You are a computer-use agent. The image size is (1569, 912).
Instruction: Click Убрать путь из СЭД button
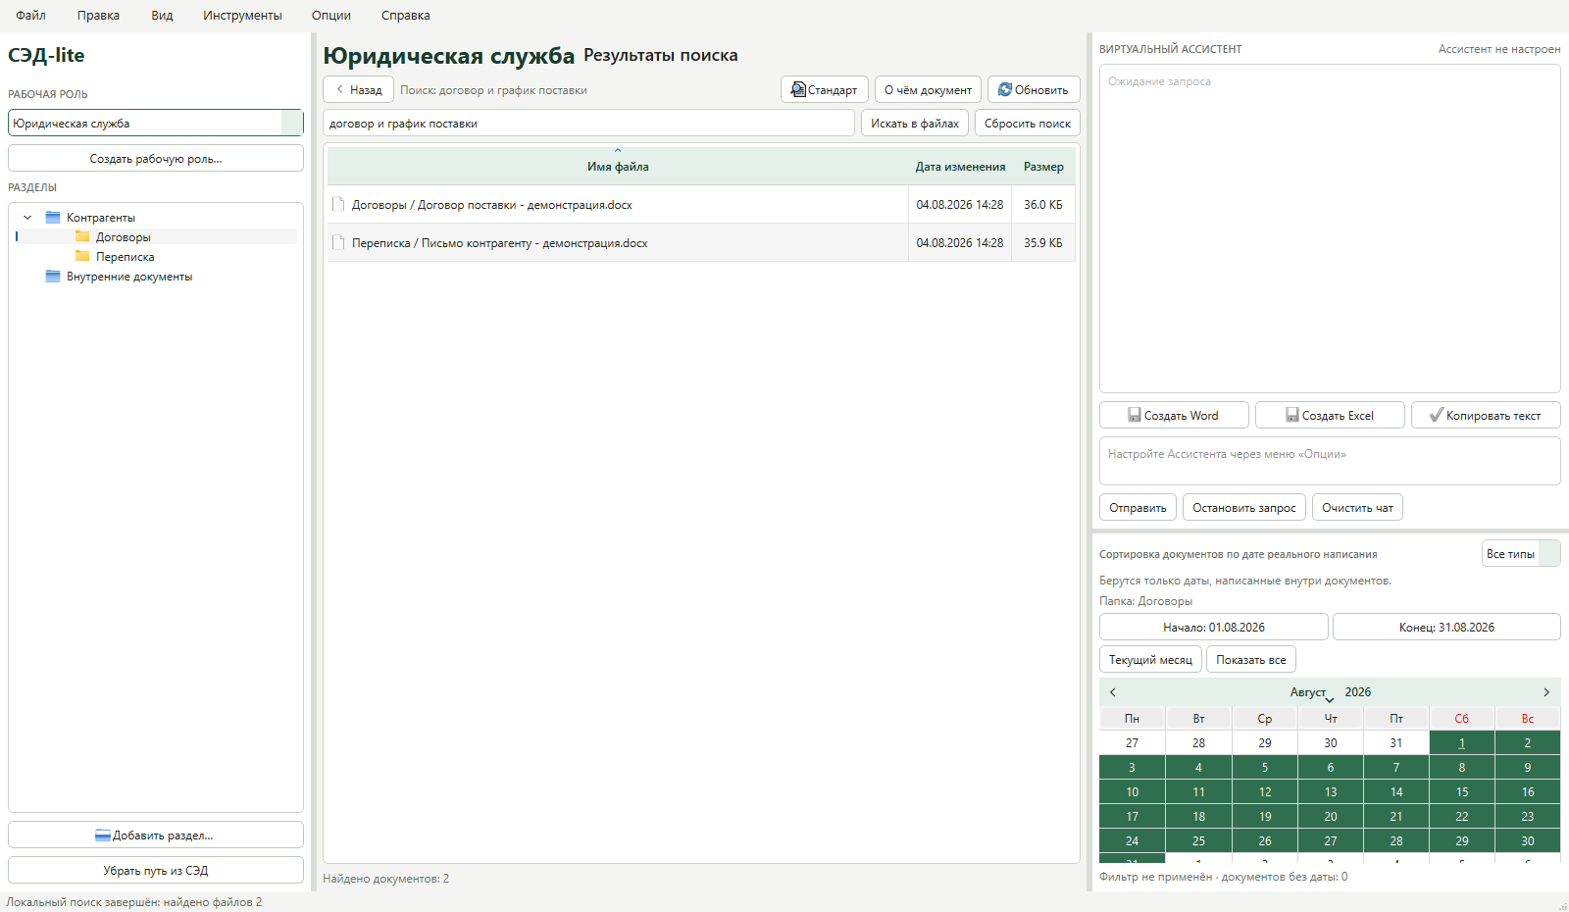[156, 870]
